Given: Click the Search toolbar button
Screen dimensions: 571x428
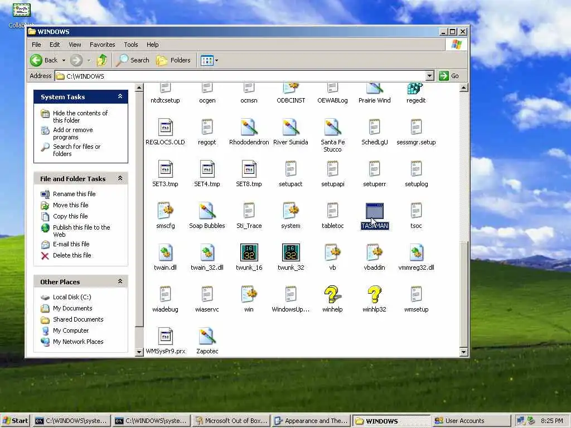Looking at the screenshot, I should coord(133,60).
